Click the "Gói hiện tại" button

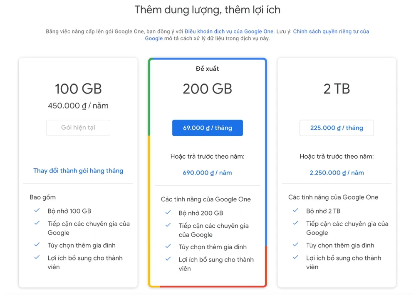tap(78, 128)
